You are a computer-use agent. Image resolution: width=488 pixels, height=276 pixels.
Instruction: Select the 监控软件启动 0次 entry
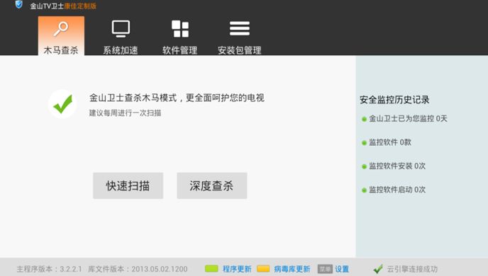[394, 190]
